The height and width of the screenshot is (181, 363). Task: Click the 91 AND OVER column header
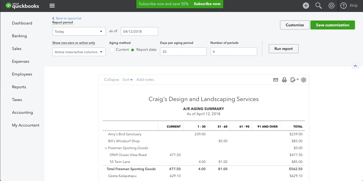coord(268,127)
